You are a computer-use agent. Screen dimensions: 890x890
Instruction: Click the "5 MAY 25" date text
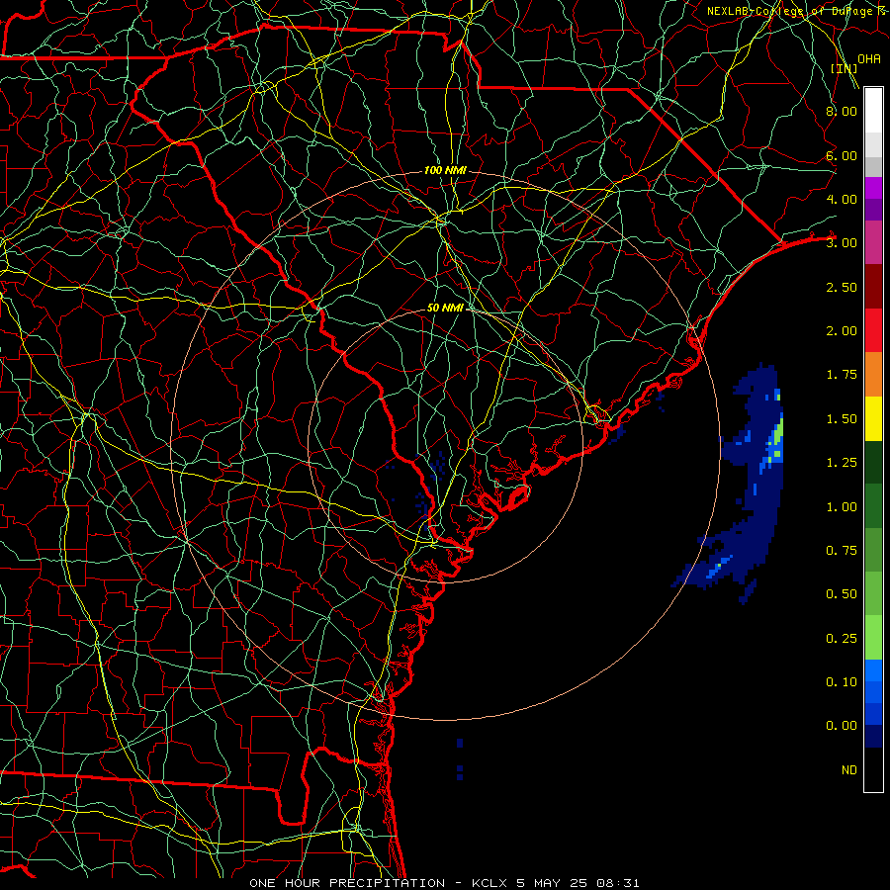pos(551,883)
